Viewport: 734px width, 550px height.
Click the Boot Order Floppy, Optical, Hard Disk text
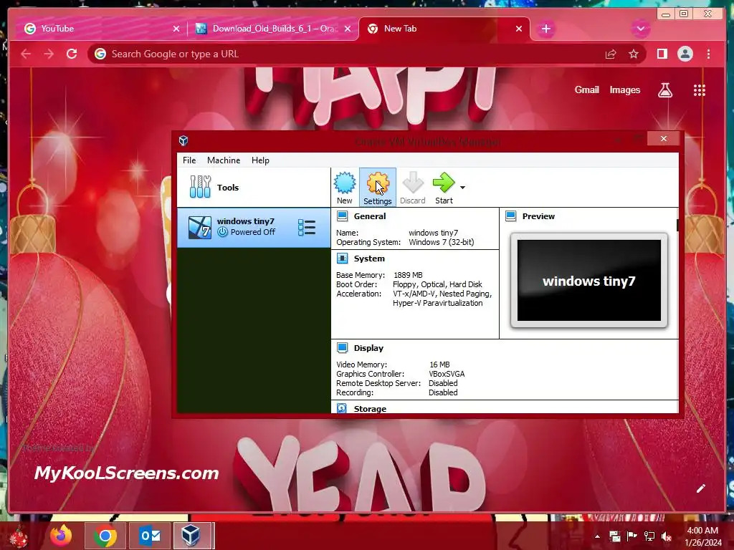click(x=437, y=284)
